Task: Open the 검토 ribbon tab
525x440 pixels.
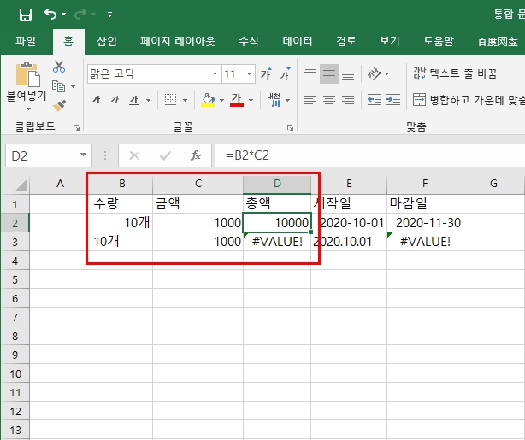Action: coord(346,42)
